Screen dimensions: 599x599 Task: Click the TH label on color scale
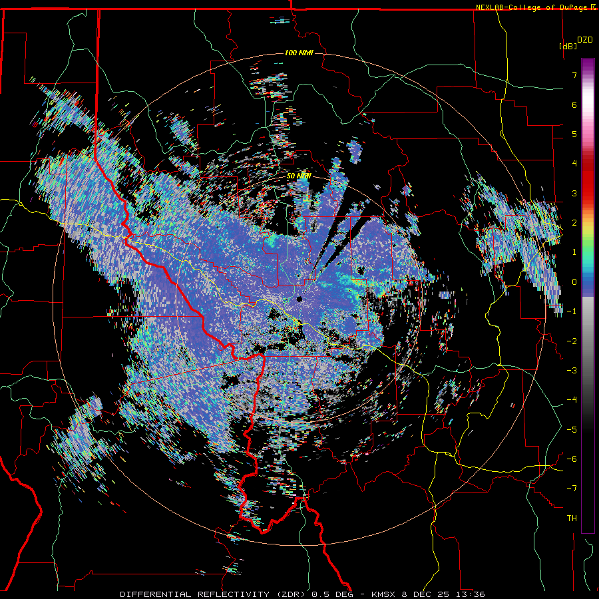point(572,518)
